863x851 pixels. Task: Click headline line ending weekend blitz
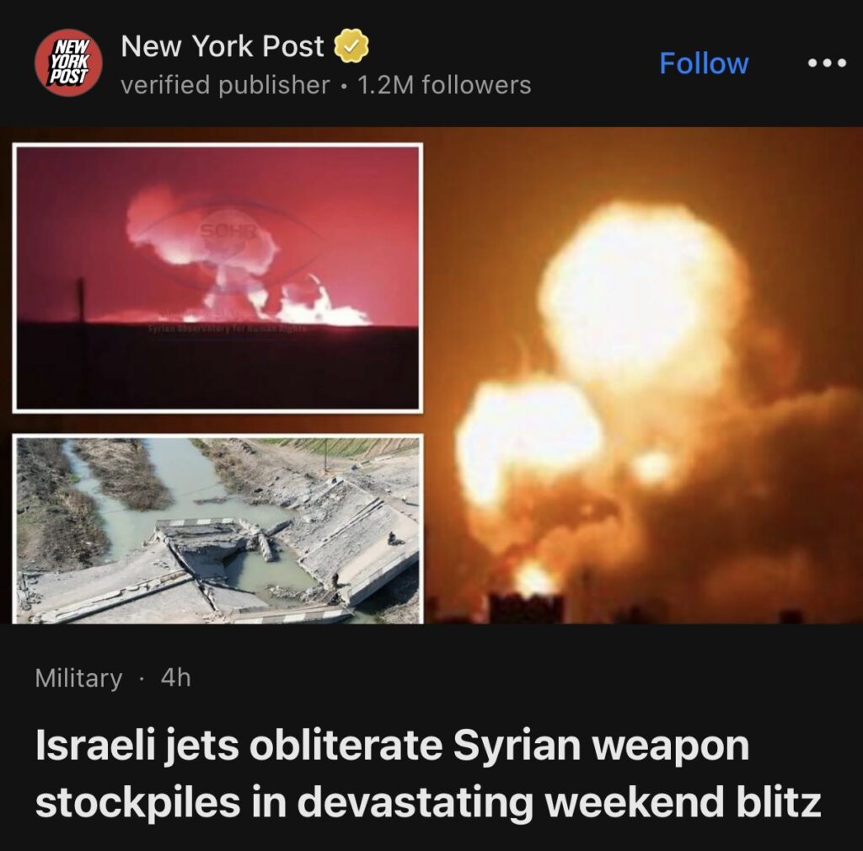pyautogui.click(x=428, y=802)
